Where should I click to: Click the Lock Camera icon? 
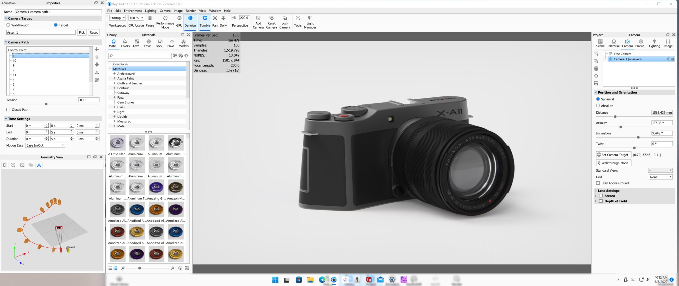click(285, 18)
